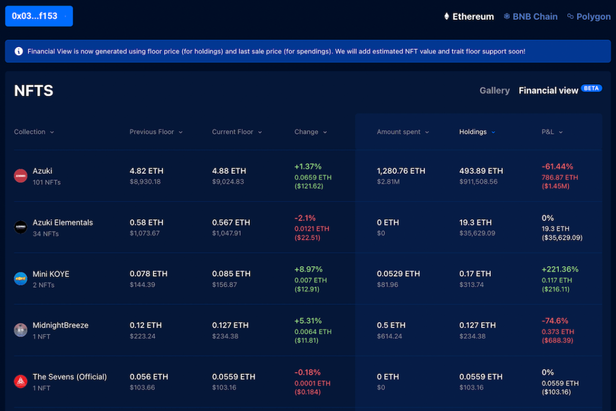
Task: Open the Mini KOYE collection name
Action: [x=51, y=273]
